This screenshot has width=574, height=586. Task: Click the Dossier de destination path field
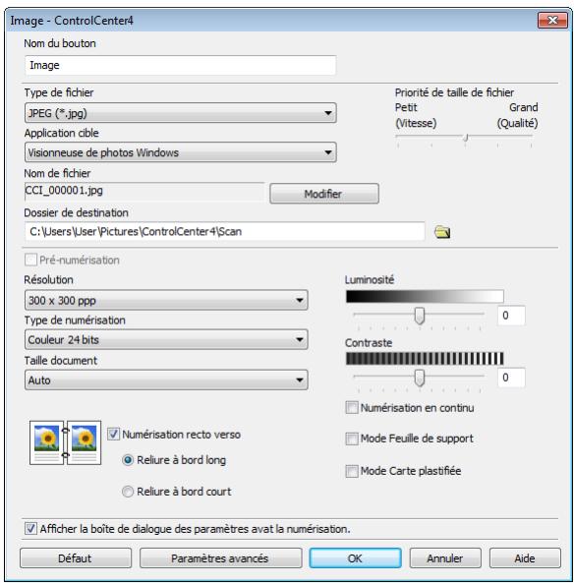tap(225, 232)
